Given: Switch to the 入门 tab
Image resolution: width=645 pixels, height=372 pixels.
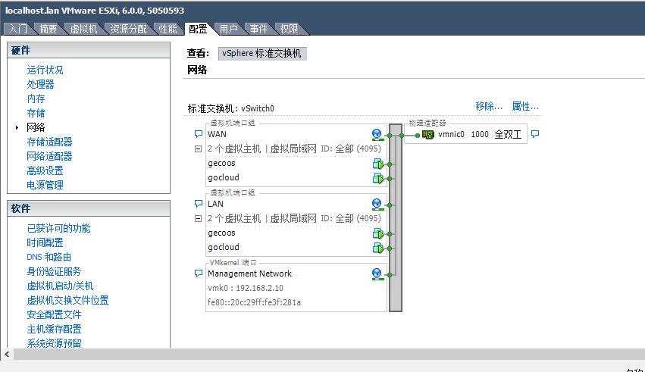Looking at the screenshot, I should pyautogui.click(x=17, y=29).
